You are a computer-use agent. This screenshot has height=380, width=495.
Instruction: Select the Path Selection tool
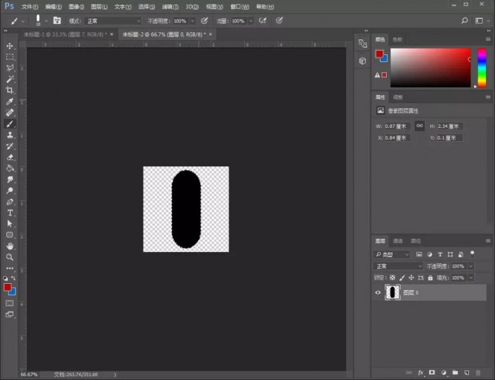(x=10, y=223)
